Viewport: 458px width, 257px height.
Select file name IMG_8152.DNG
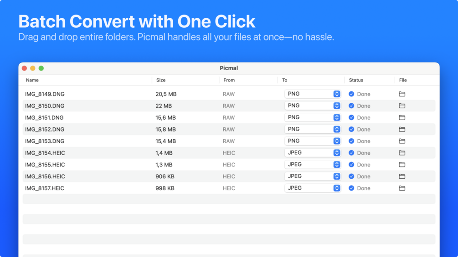(x=45, y=129)
